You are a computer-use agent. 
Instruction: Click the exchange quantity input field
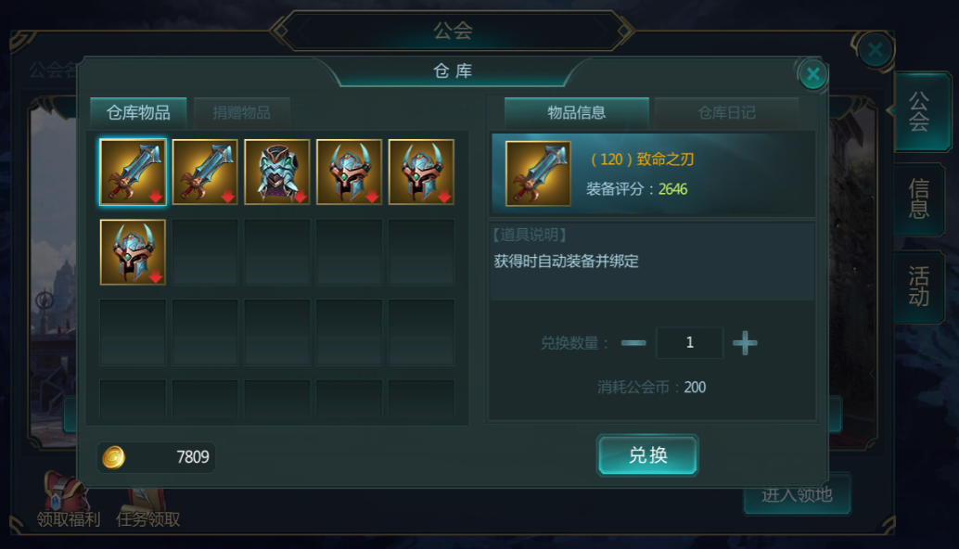click(689, 343)
